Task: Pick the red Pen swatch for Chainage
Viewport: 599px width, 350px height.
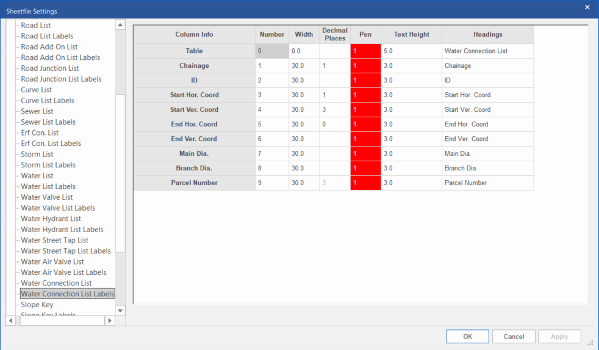Action: (365, 66)
